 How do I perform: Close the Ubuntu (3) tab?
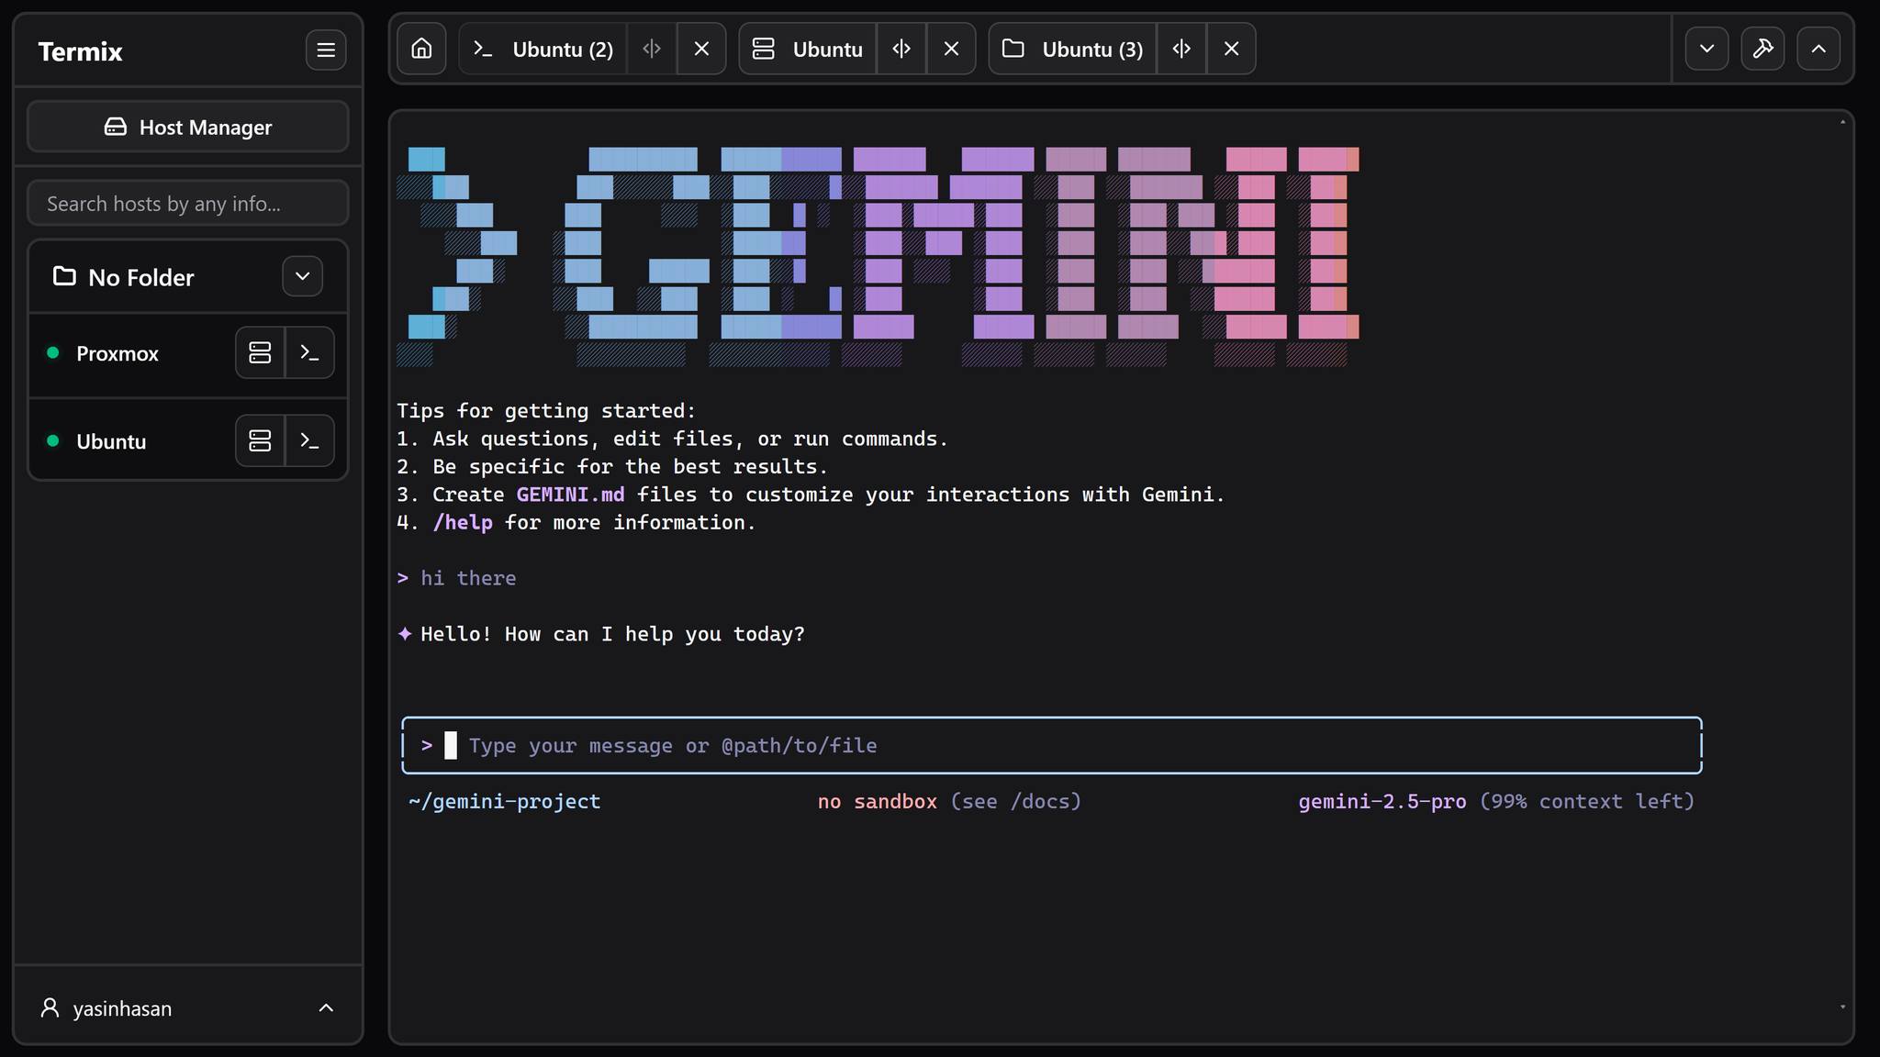pos(1231,49)
